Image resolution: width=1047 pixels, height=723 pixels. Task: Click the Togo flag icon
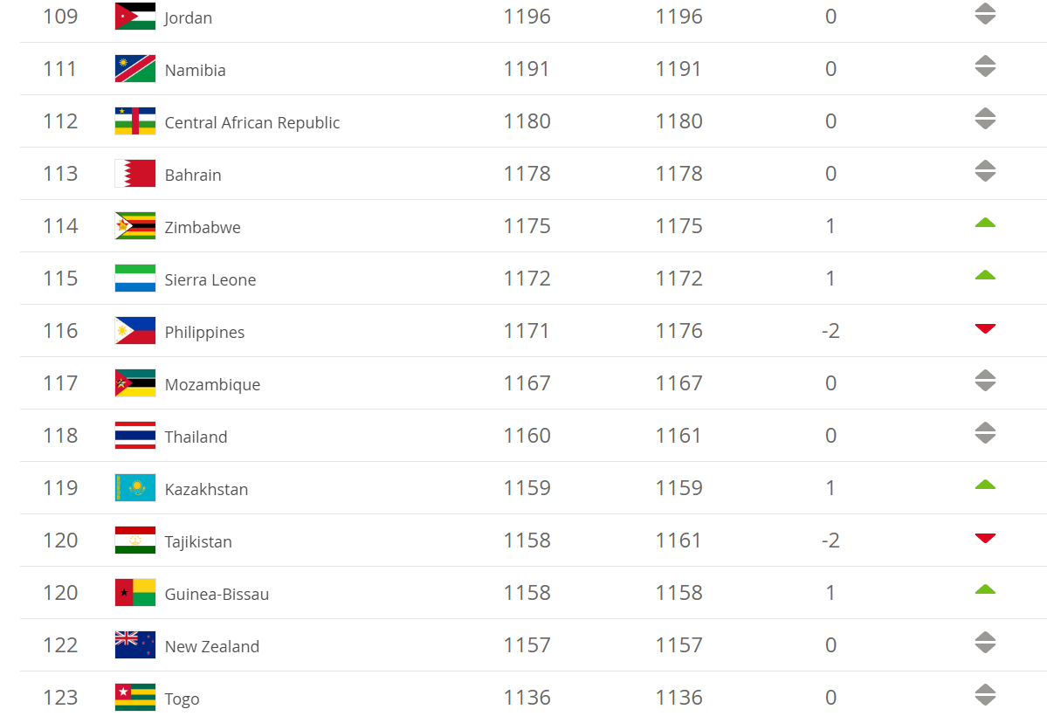click(135, 698)
